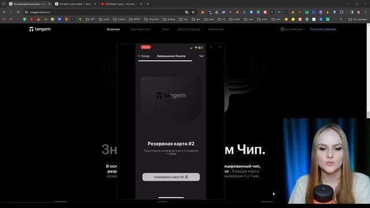Click the green sheets bookmark icon

pos(25,19)
